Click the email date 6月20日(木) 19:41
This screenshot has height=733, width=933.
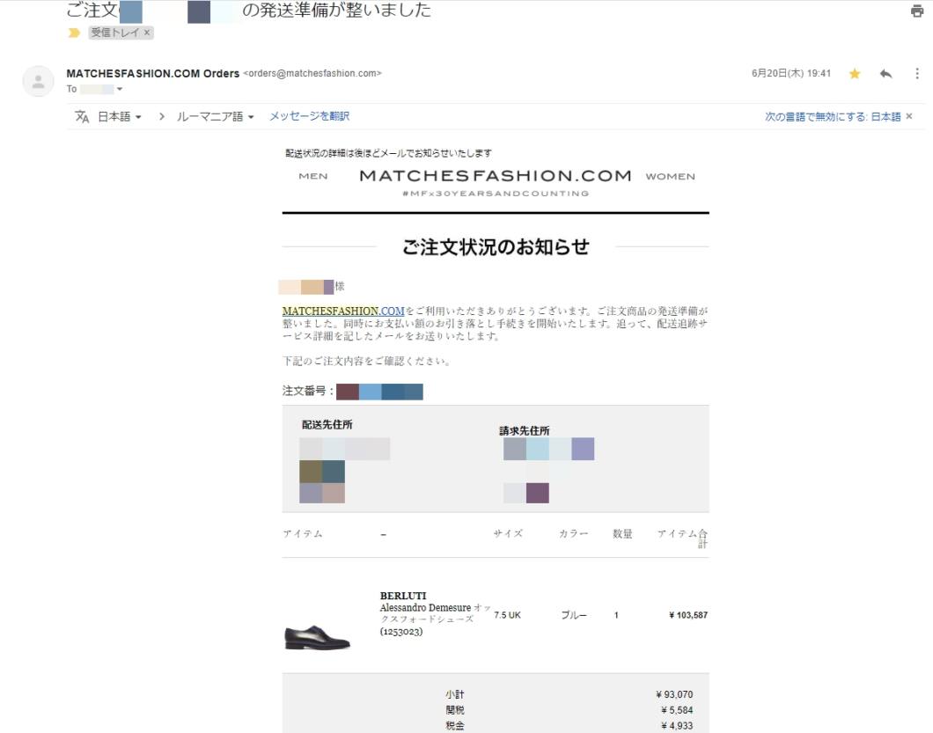[x=790, y=73]
